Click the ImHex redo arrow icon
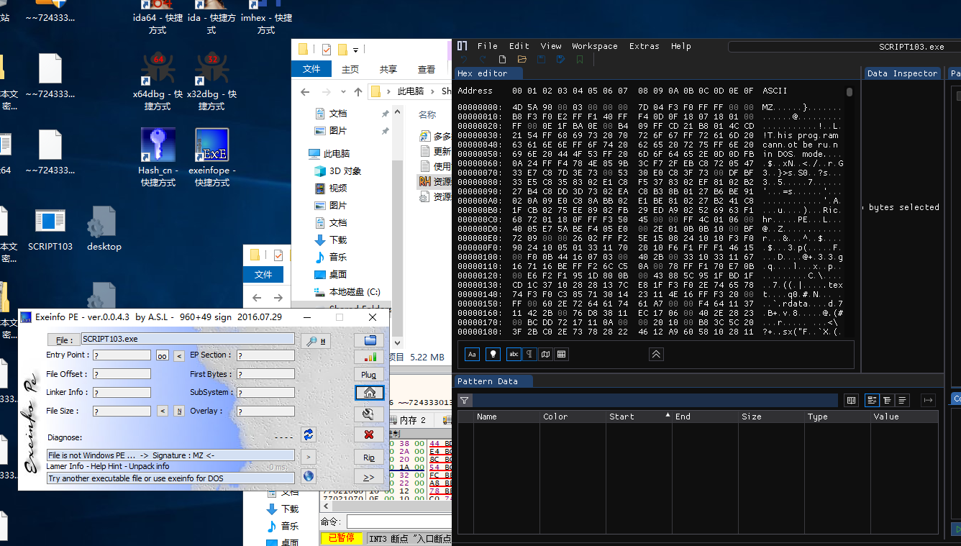The width and height of the screenshot is (961, 546). (483, 60)
